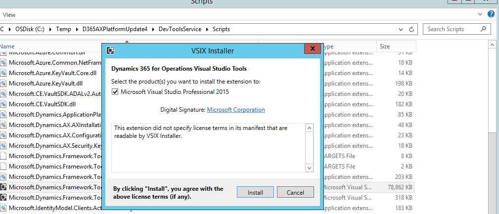Click blank-page icon of the 8 KB TARGETS file
The image size is (499, 214).
coord(3,156)
